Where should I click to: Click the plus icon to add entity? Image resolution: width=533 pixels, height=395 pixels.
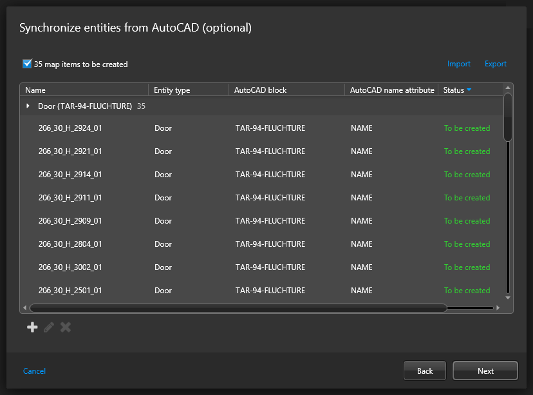(32, 327)
